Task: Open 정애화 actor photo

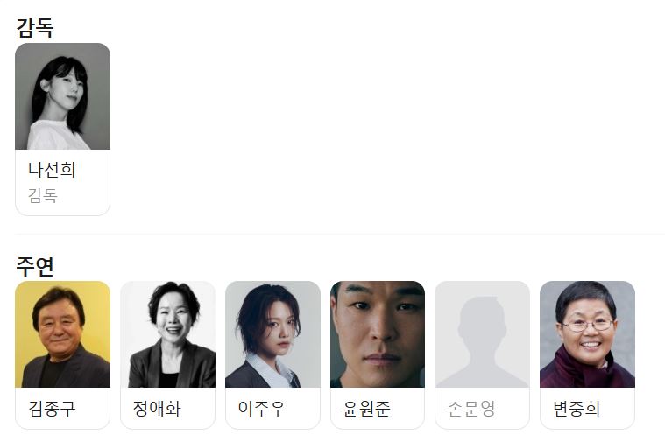Action: pyautogui.click(x=167, y=334)
